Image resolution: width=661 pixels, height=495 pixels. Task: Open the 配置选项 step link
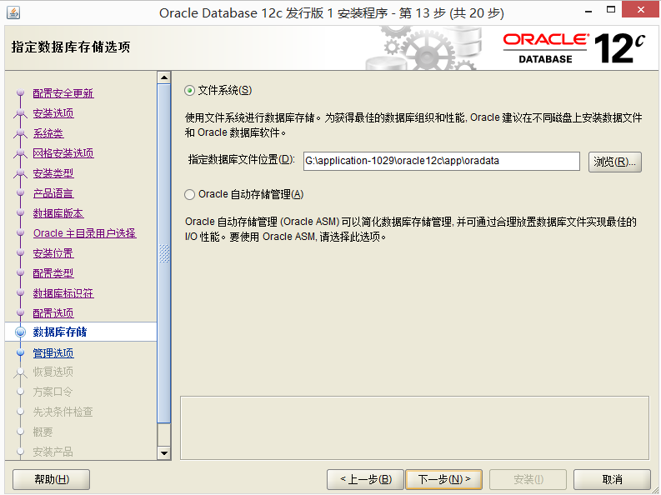click(x=53, y=313)
